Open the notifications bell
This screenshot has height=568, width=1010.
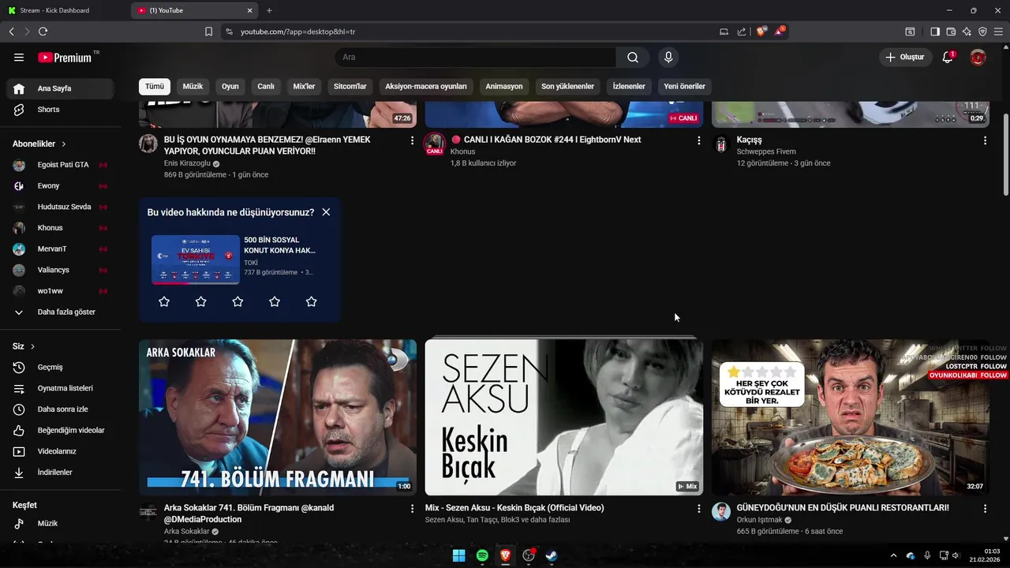[x=948, y=57]
